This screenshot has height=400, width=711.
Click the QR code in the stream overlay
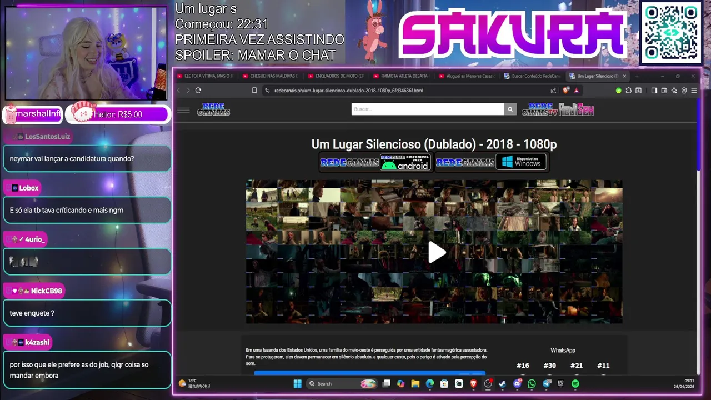coord(672,33)
